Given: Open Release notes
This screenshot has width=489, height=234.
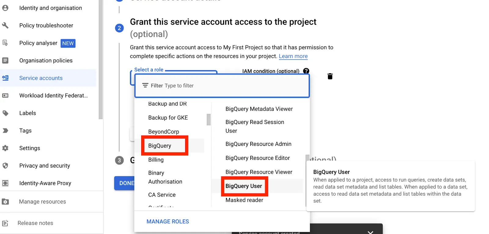Looking at the screenshot, I should click(x=35, y=223).
